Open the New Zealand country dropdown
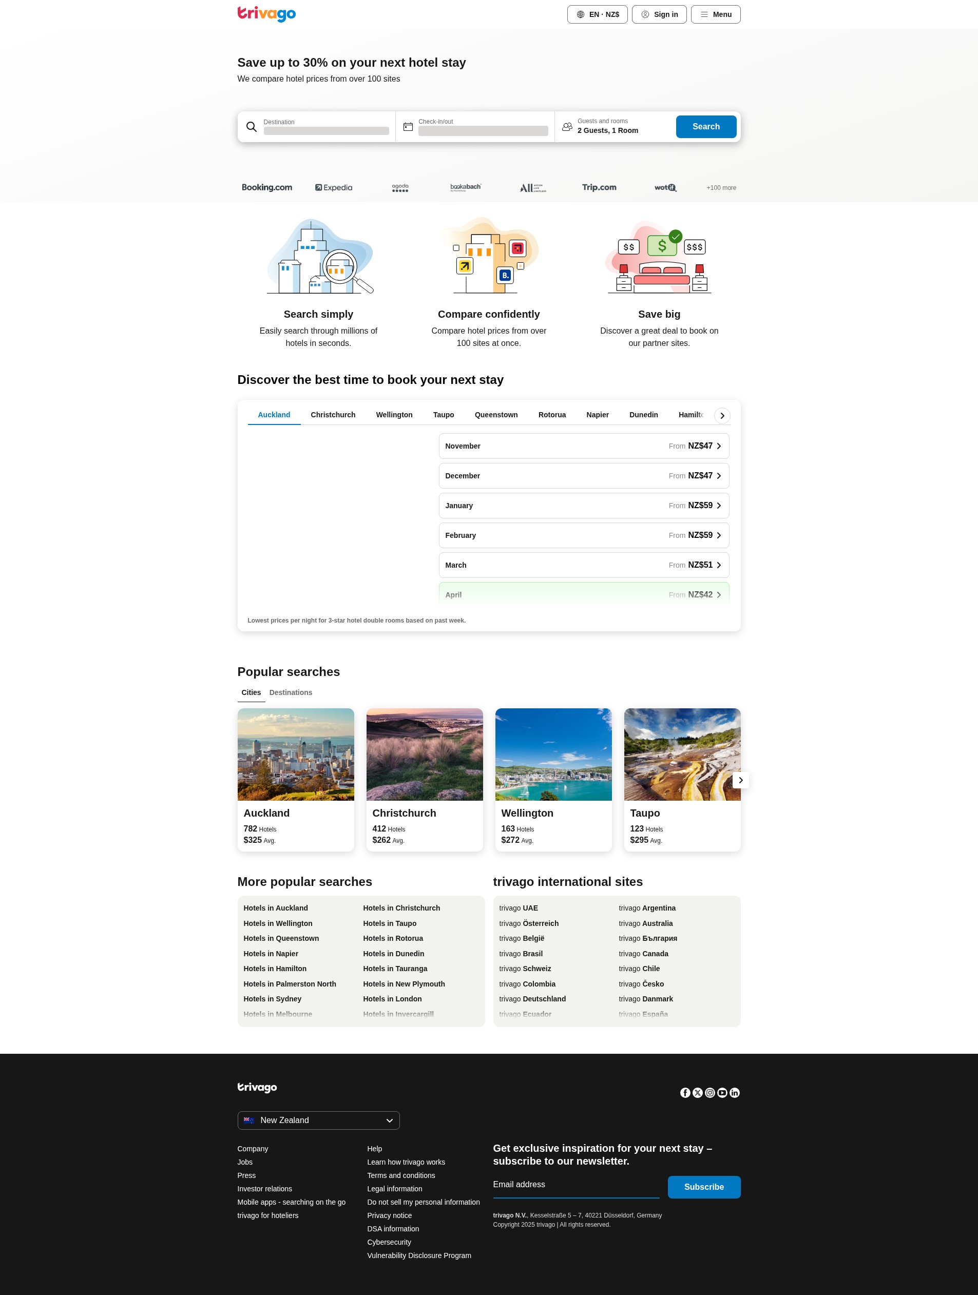978x1295 pixels. [319, 1120]
